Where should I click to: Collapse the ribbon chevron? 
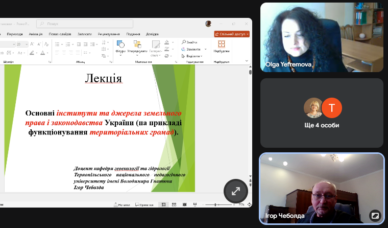[x=247, y=61]
